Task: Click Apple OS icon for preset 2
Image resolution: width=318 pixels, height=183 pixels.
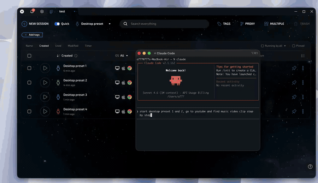Action: pyautogui.click(x=123, y=83)
